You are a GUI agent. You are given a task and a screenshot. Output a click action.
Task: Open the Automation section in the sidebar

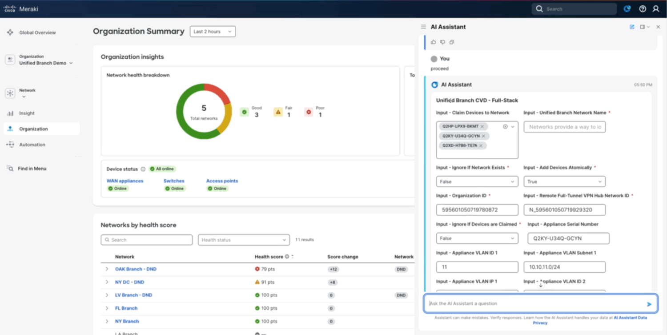(x=10, y=144)
